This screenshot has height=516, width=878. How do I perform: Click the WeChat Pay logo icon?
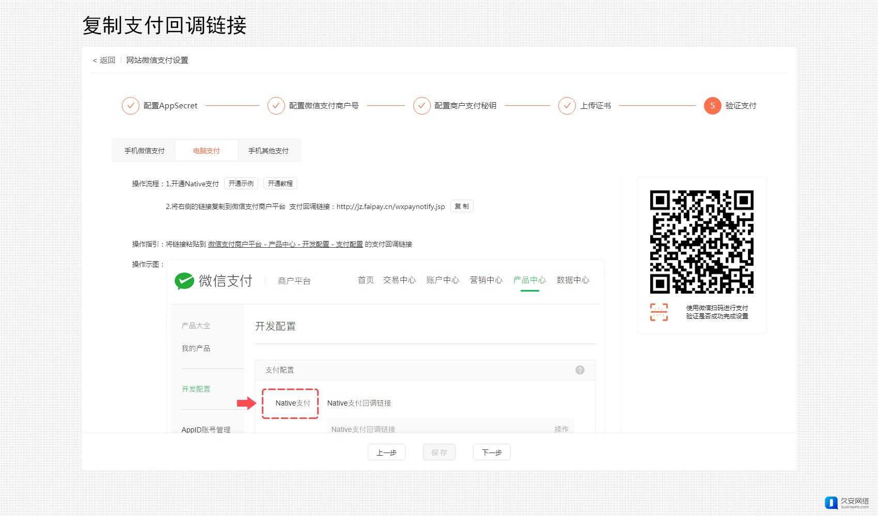coord(184,281)
